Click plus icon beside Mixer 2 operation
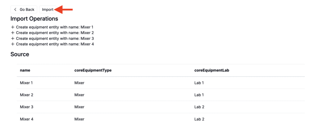Screen dimensions: 318x132 pos(13,33)
